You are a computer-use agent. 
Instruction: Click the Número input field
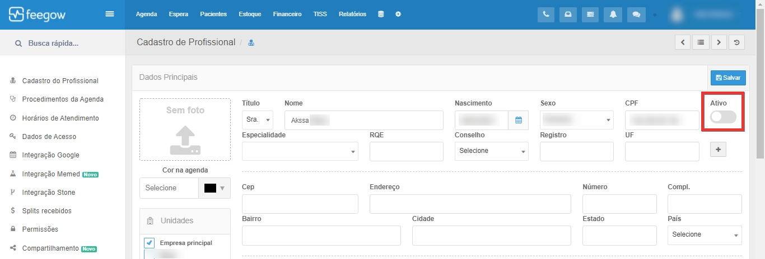coord(619,204)
